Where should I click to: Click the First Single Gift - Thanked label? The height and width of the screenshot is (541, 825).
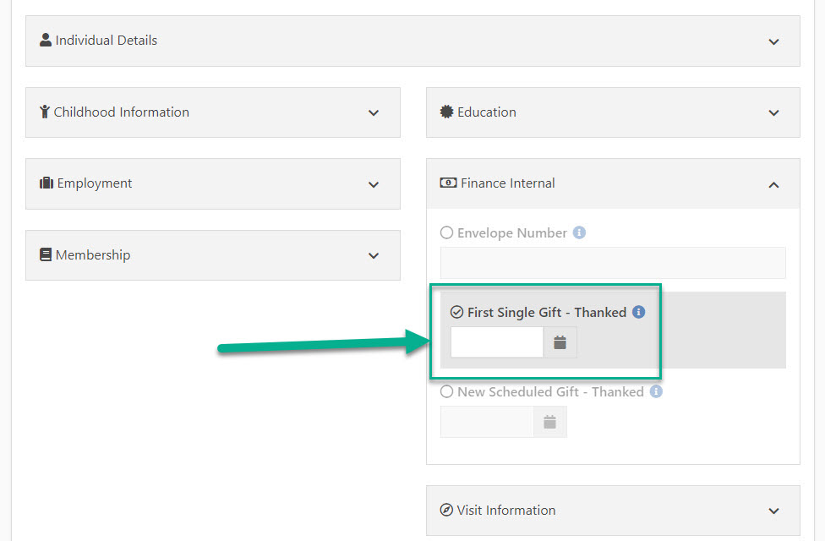point(547,312)
